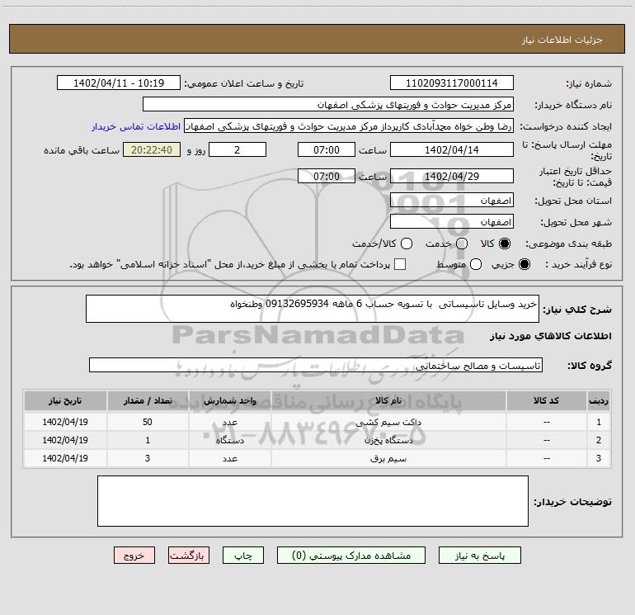Click the شرح کلی نیاز description box

313,309
